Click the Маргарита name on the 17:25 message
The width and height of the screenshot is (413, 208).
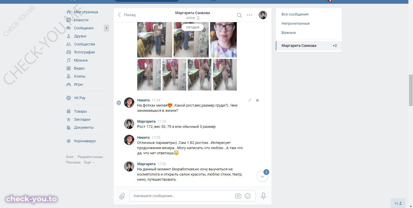click(x=146, y=122)
